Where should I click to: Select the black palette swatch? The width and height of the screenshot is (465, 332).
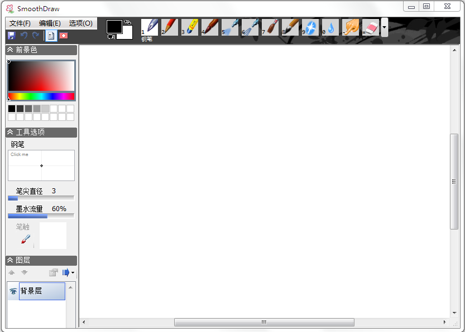[x=12, y=109]
